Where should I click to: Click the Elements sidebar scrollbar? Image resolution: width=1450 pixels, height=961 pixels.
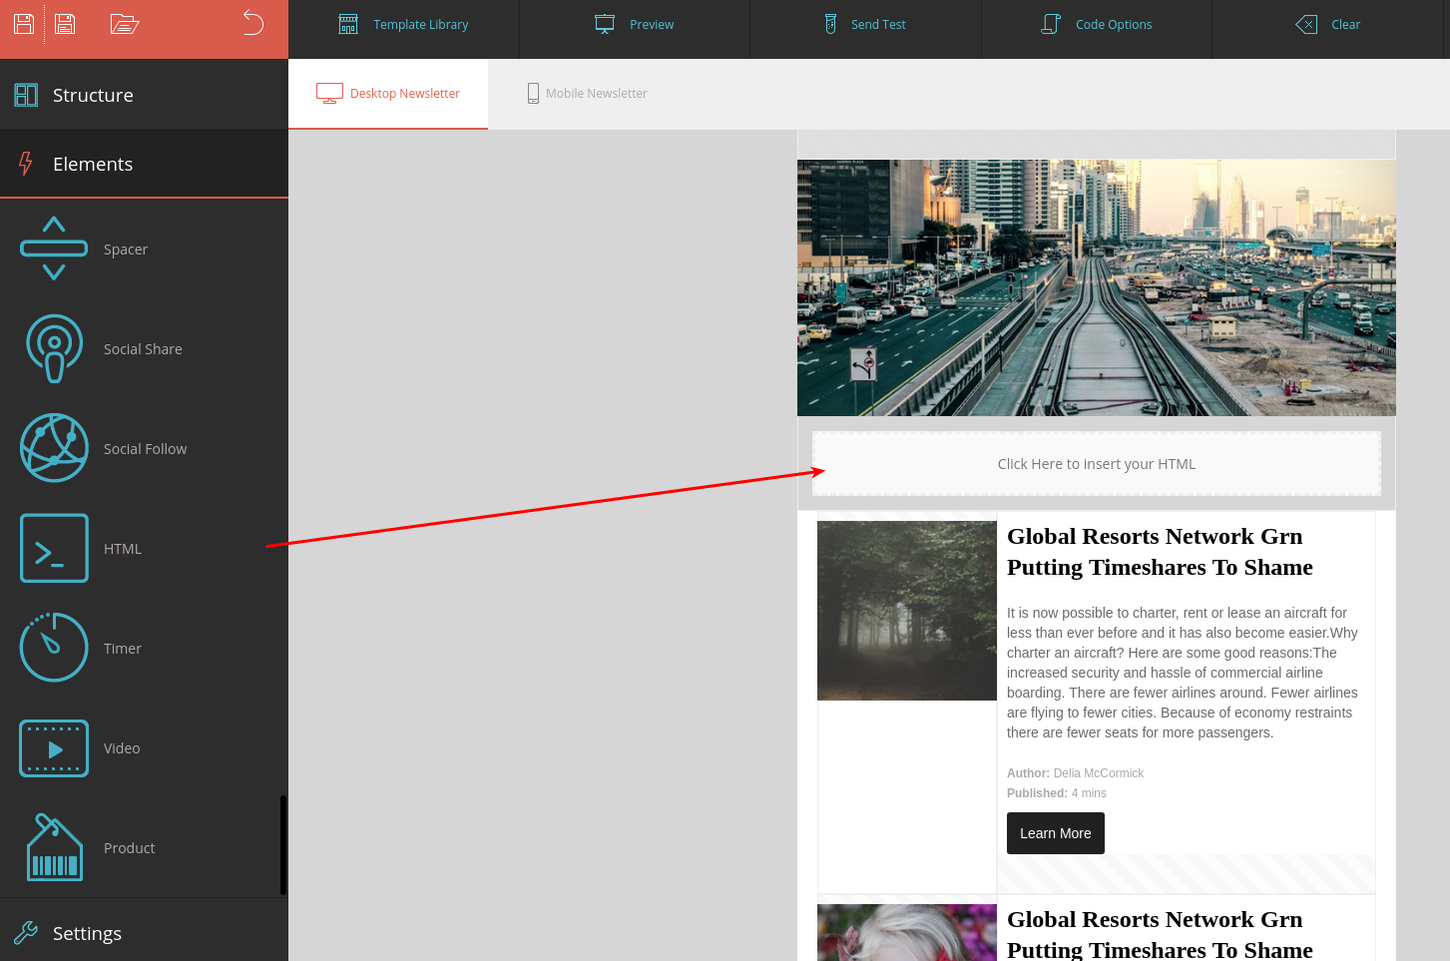click(x=283, y=845)
